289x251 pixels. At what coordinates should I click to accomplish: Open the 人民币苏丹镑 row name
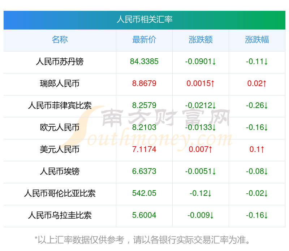60,62
